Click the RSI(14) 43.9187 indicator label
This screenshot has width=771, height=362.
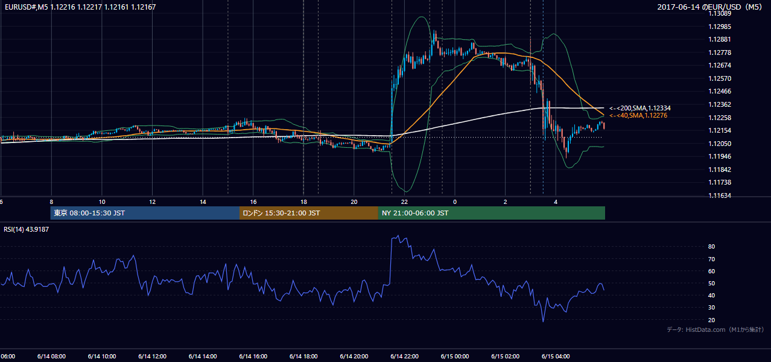[x=27, y=229]
